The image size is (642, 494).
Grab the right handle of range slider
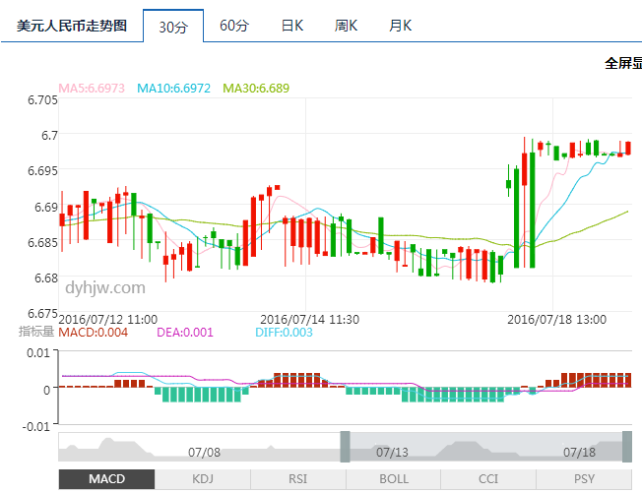627,447
